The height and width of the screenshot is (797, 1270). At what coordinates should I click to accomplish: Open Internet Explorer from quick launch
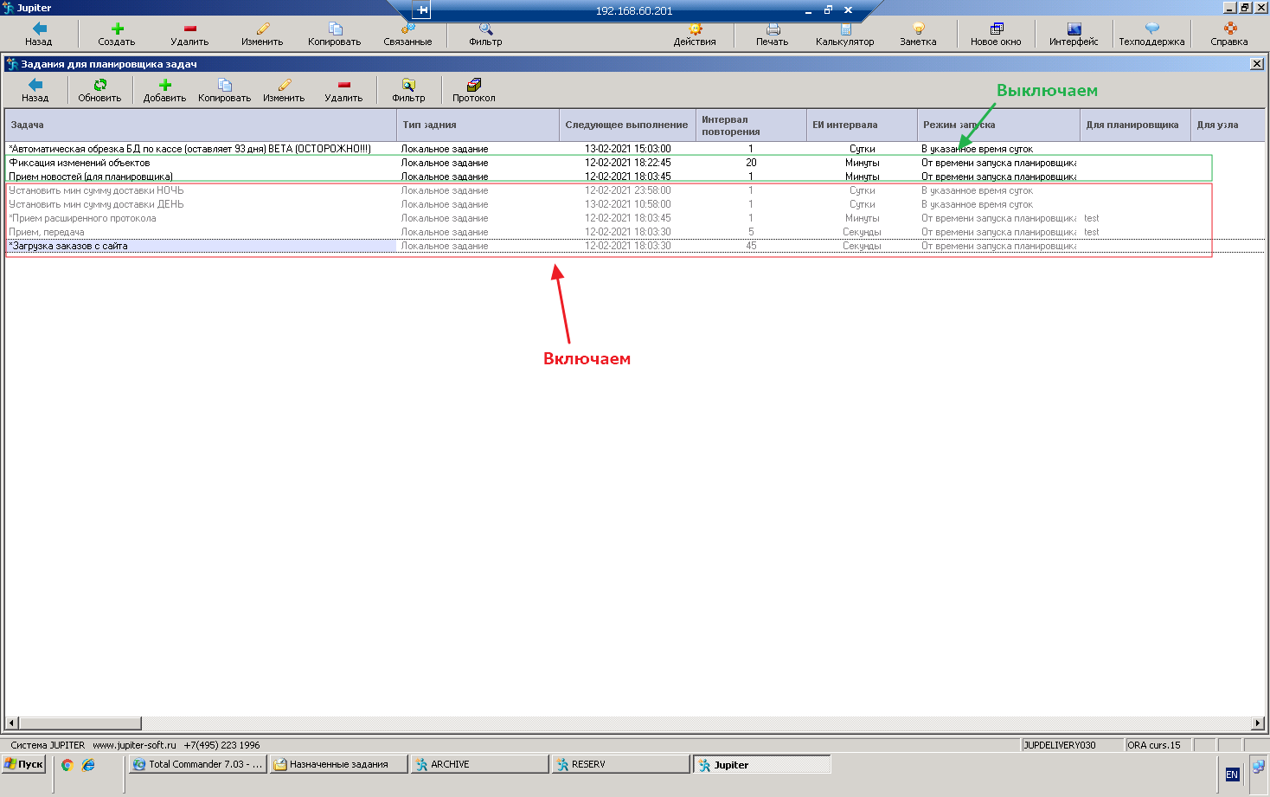[88, 765]
